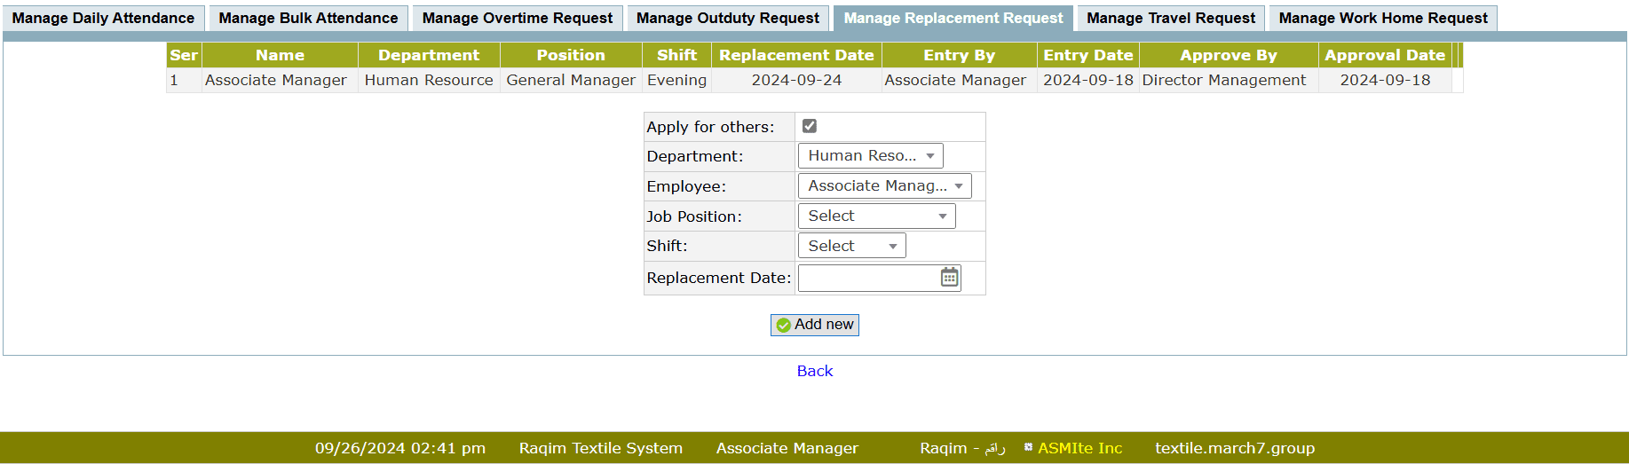Viewport: 1629px width, 464px height.
Task: Open the Shift selection dropdown
Action: 851,246
